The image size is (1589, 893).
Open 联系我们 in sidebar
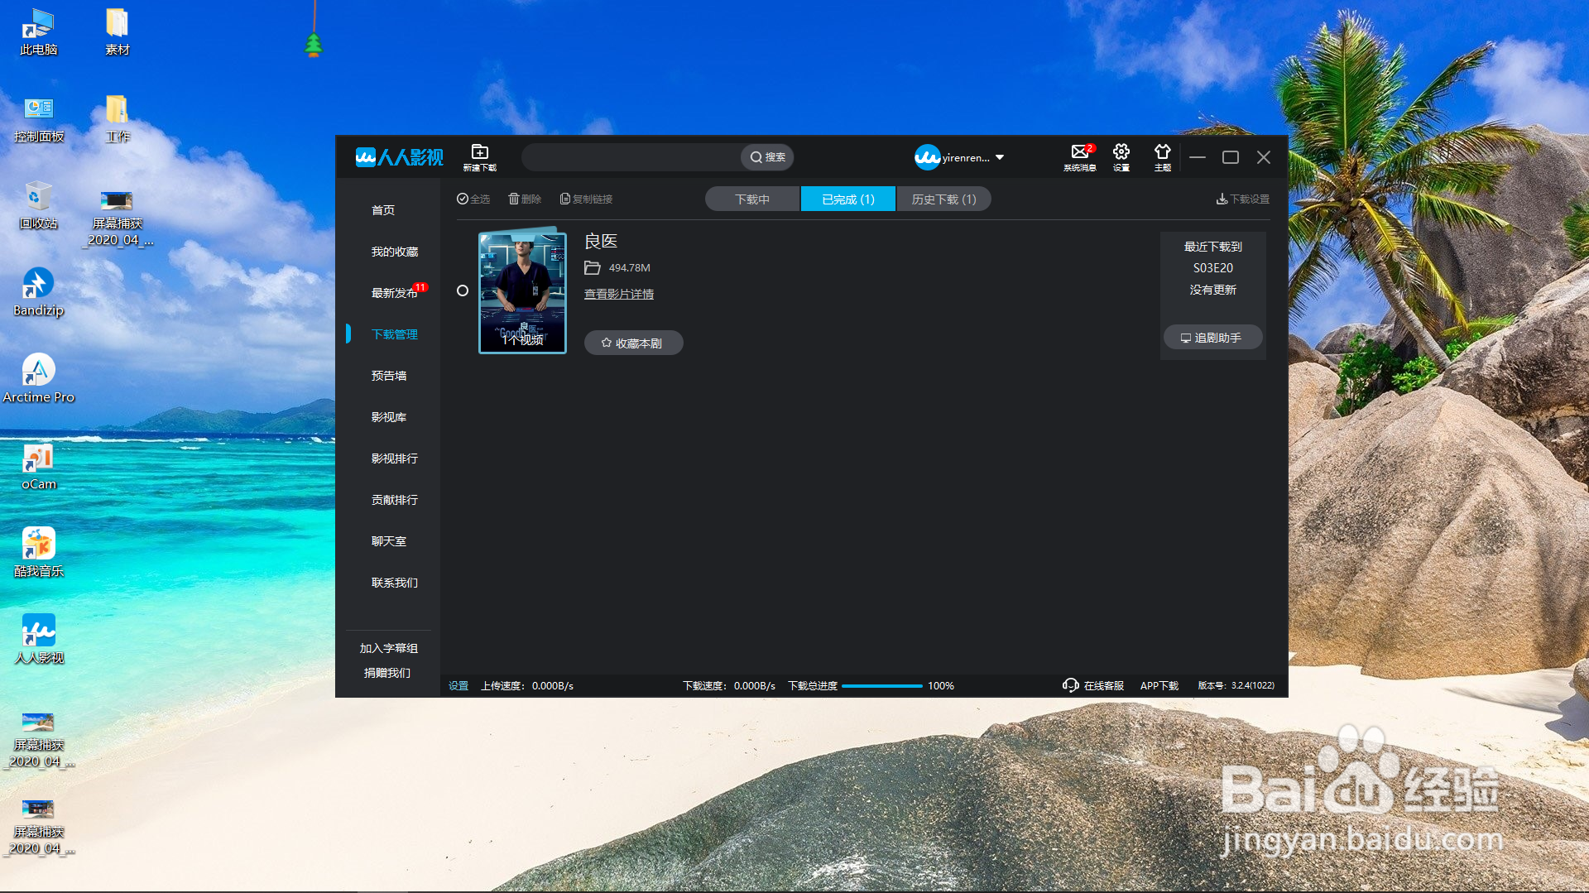(395, 583)
